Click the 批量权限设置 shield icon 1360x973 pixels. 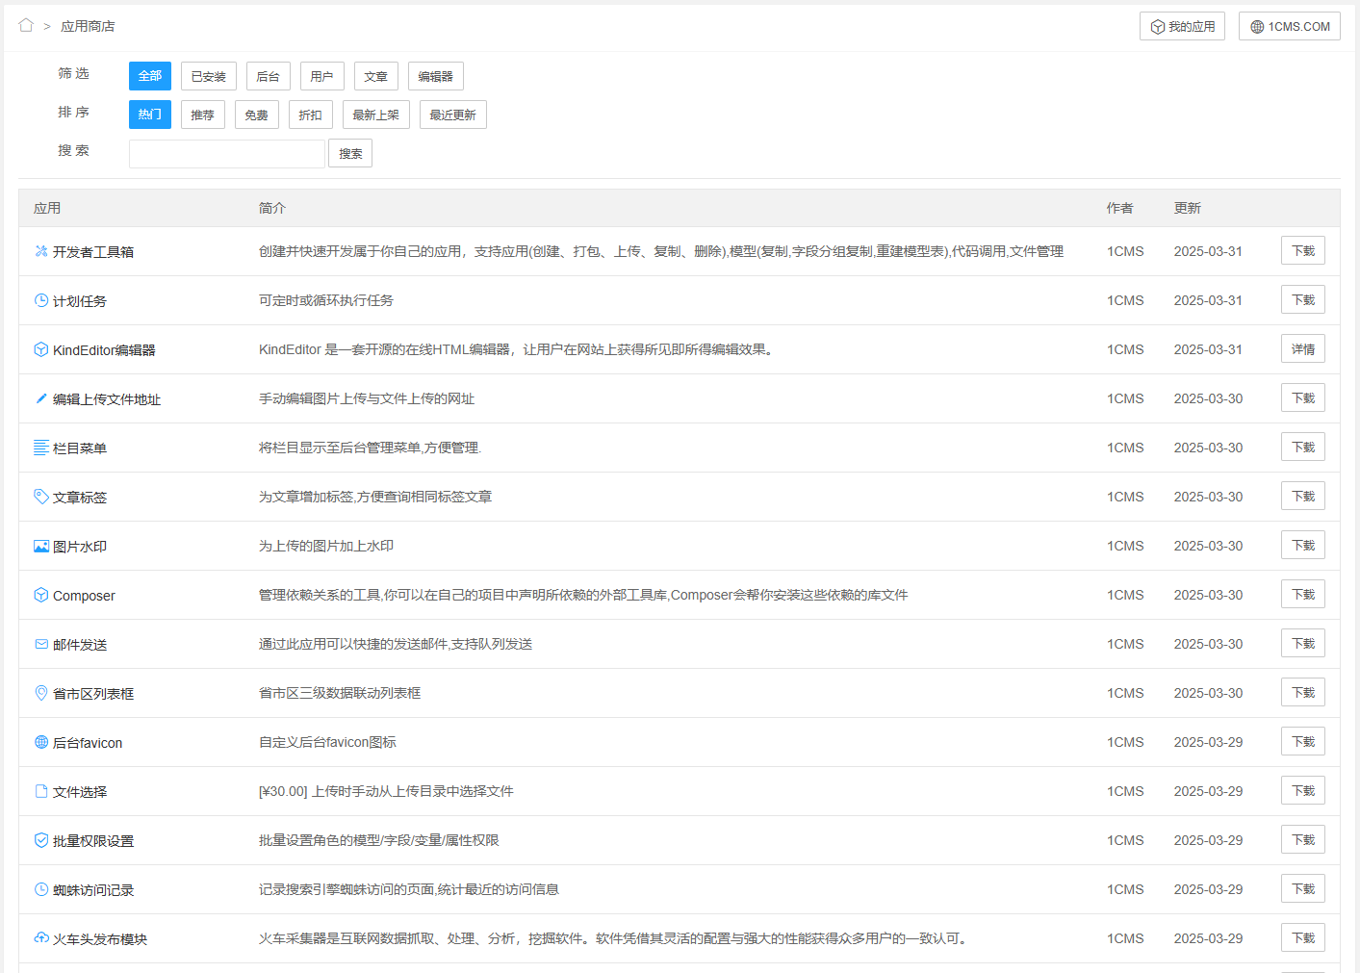[41, 840]
